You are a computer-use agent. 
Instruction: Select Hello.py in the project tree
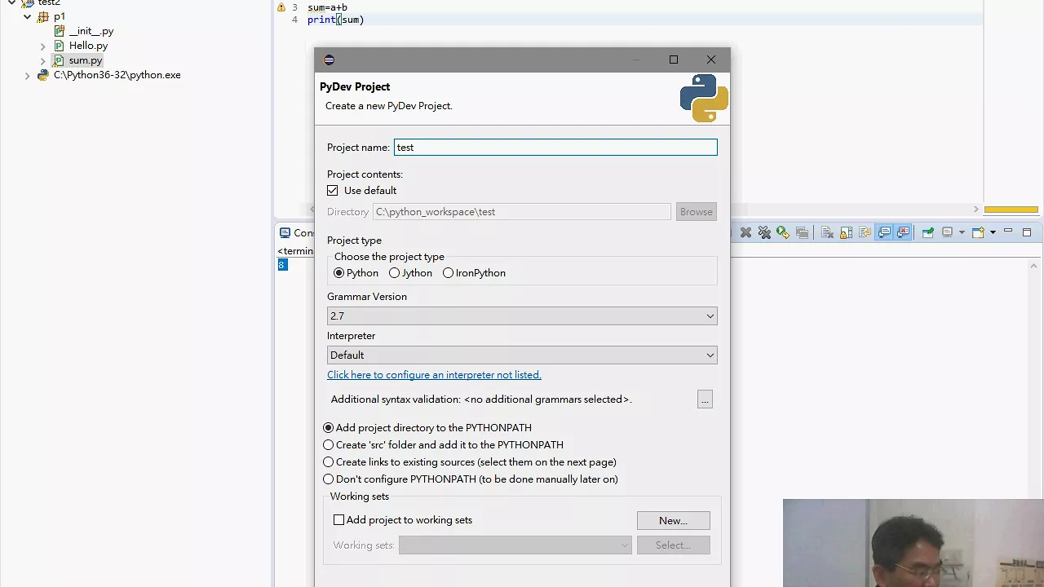(x=88, y=46)
